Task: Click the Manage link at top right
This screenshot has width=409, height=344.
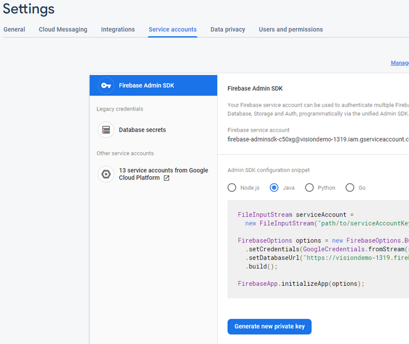Action: (399, 63)
